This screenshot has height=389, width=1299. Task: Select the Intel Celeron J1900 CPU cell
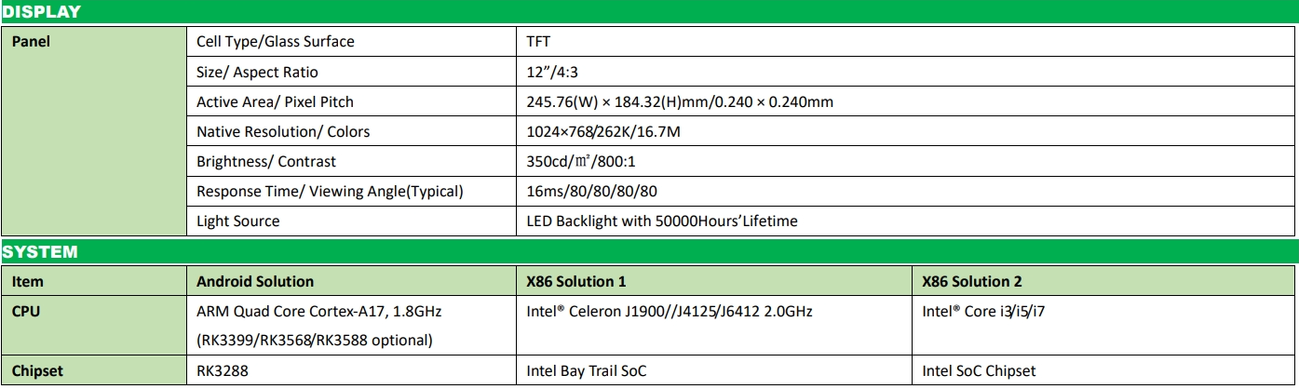[716, 326]
